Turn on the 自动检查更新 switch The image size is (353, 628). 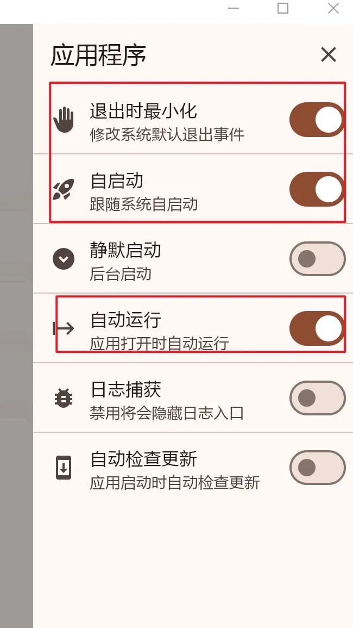(317, 467)
